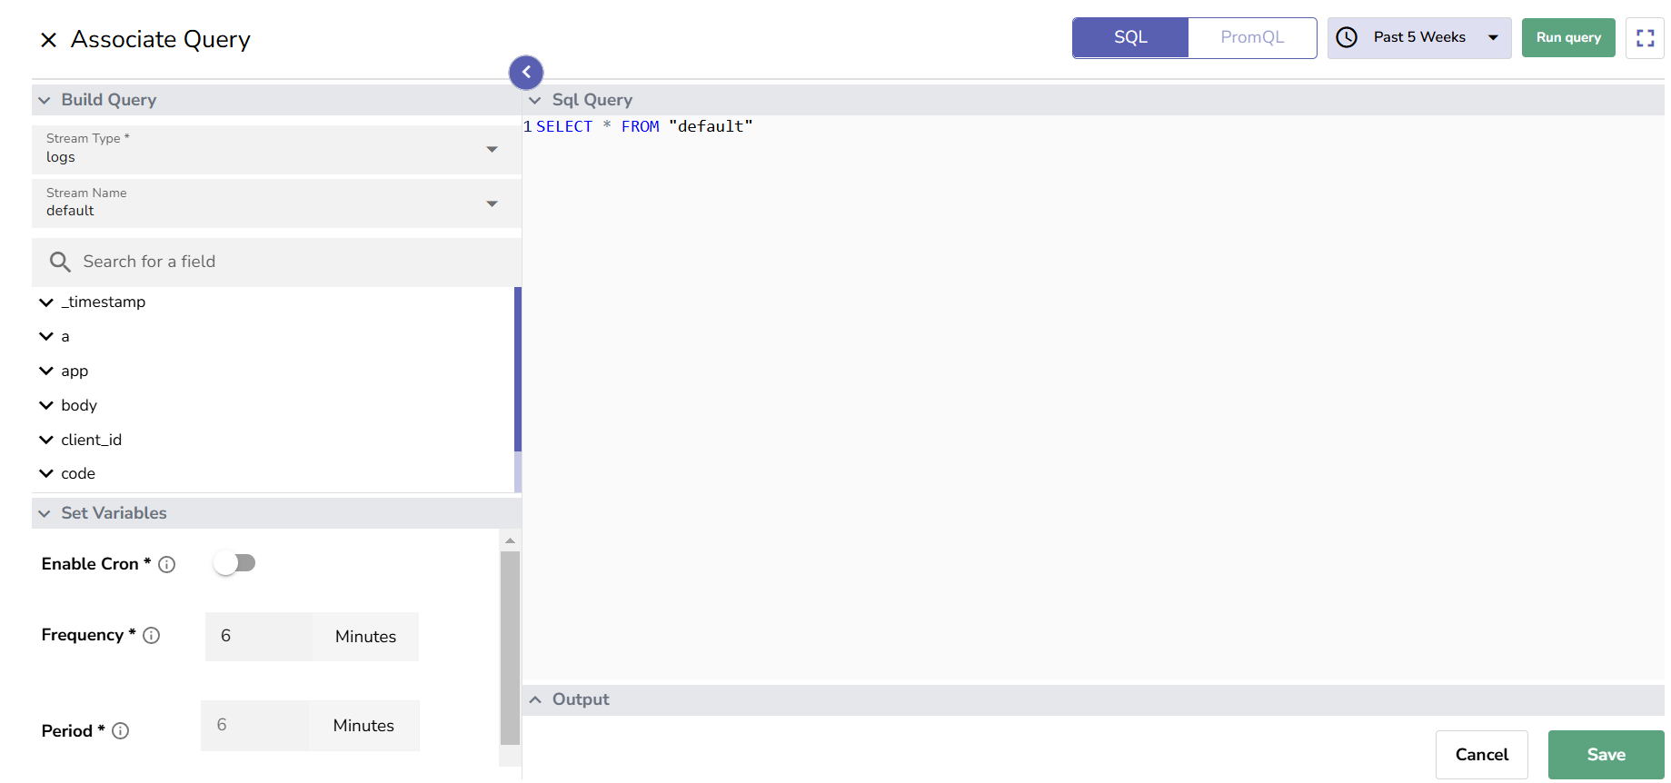Click the Period value input

[255, 725]
